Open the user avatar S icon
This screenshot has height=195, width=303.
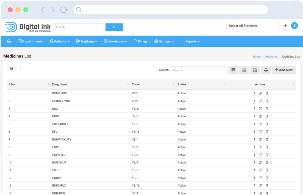point(294,26)
